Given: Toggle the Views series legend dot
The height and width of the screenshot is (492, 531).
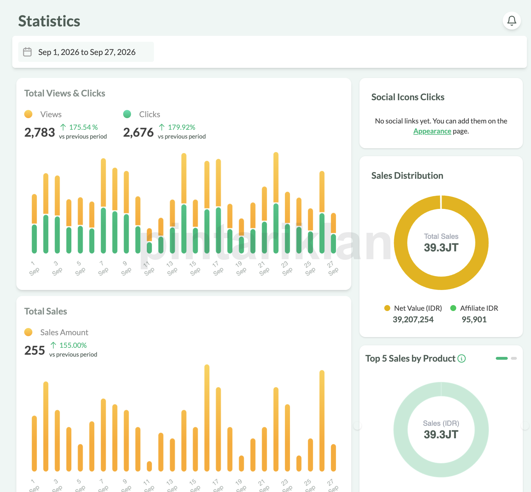Looking at the screenshot, I should 28,114.
